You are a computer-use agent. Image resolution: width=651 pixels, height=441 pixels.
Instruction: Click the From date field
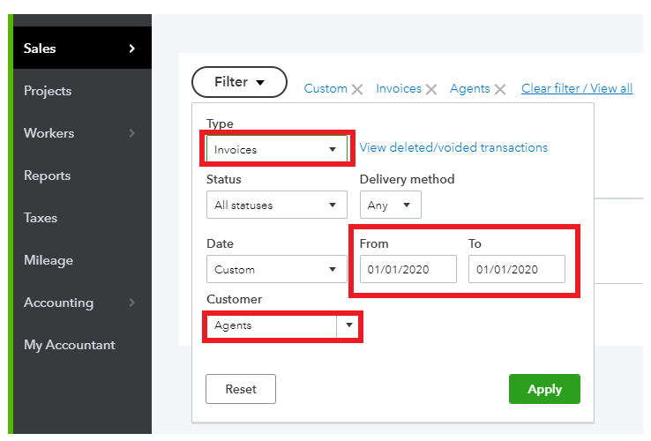408,269
